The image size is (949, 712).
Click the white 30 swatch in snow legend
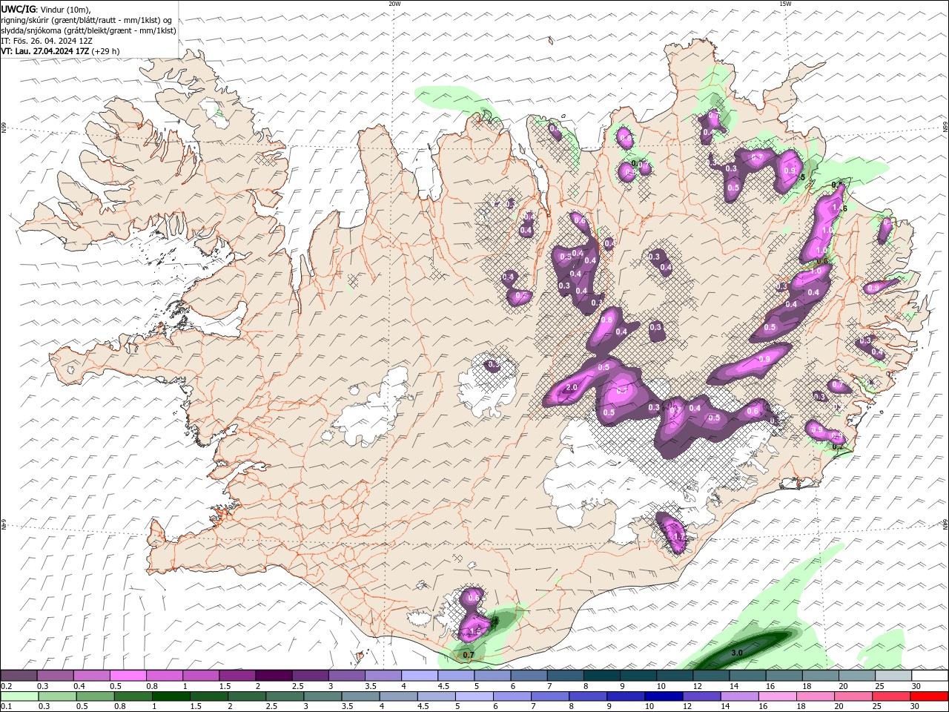click(929, 675)
